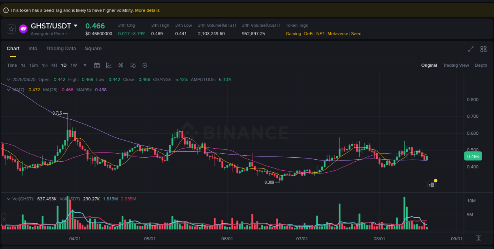Expand chart to fullscreen with arrows icon
Image resolution: width=494 pixels, height=249 pixels.
pyautogui.click(x=471, y=49)
